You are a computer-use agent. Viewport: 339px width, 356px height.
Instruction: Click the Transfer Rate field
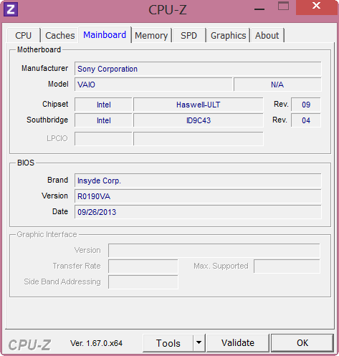coord(143,266)
